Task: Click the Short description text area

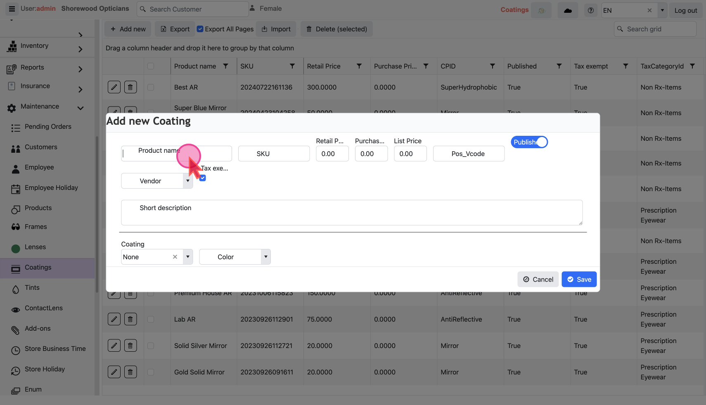Action: [352, 213]
